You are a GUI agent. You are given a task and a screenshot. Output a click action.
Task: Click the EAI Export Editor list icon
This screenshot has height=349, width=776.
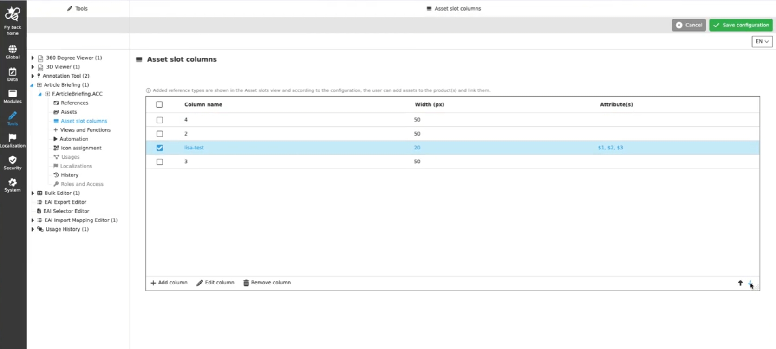click(39, 202)
